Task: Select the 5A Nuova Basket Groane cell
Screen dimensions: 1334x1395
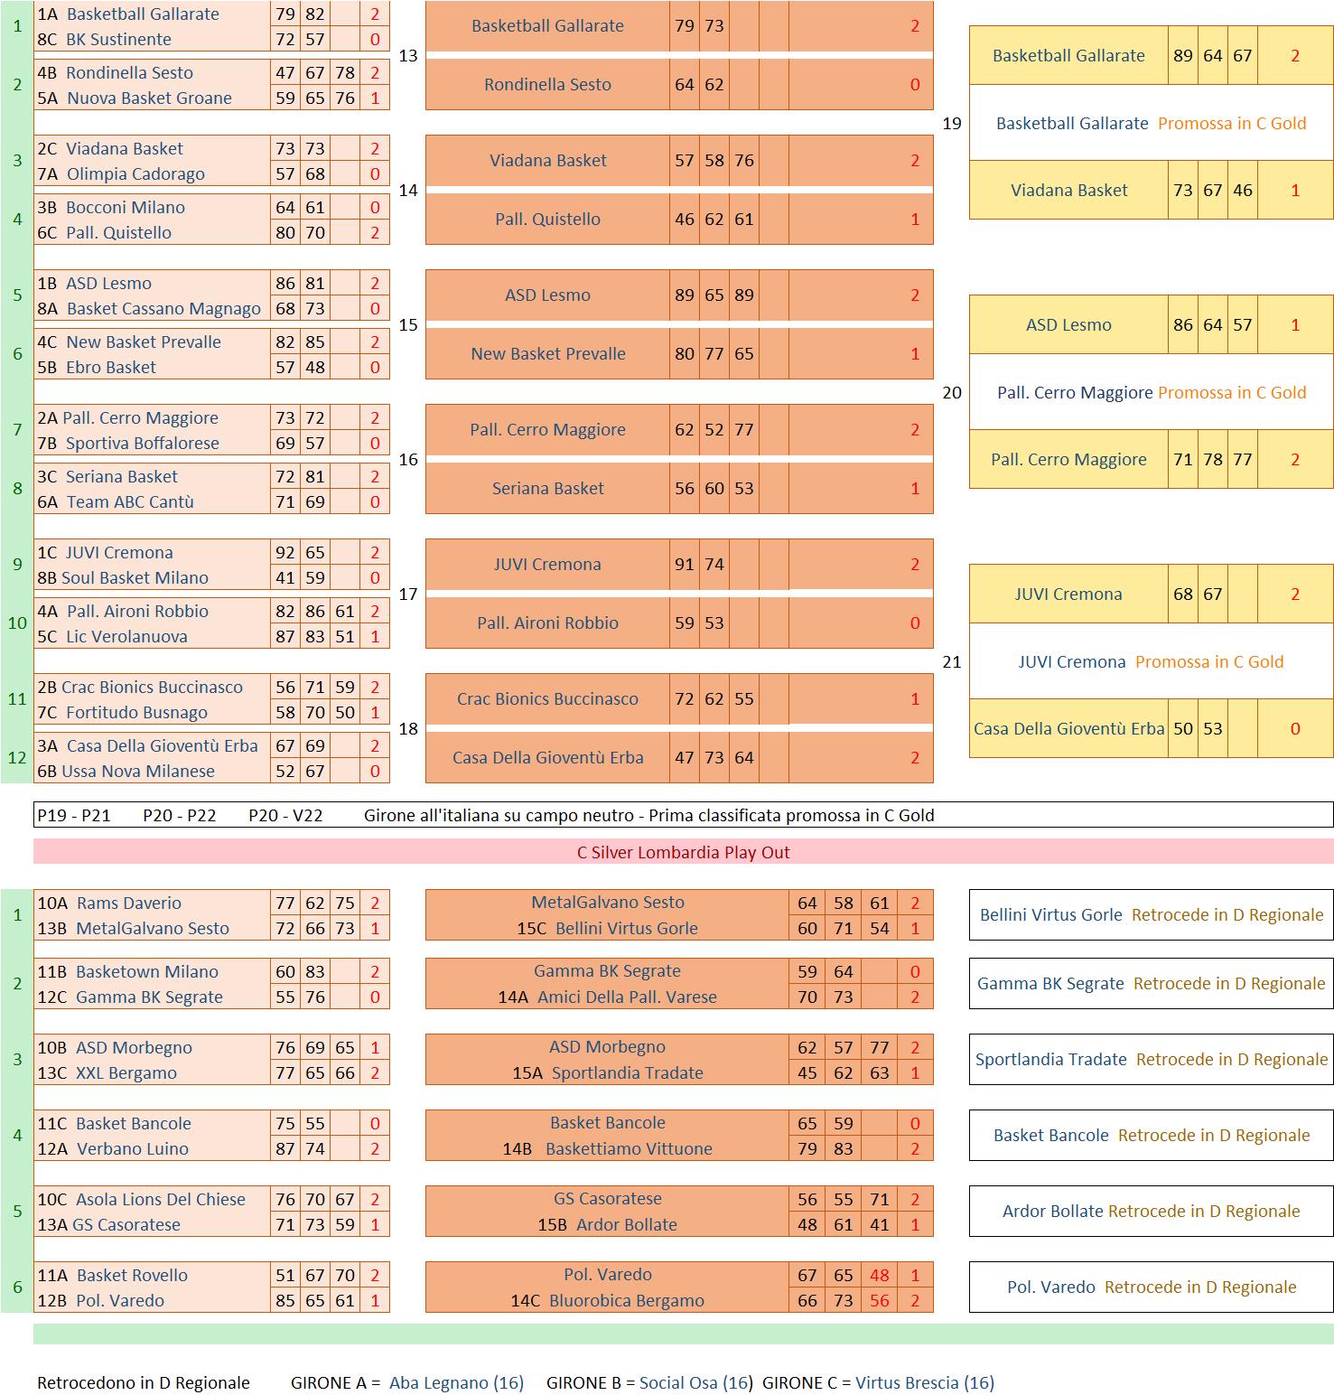Action: [149, 98]
